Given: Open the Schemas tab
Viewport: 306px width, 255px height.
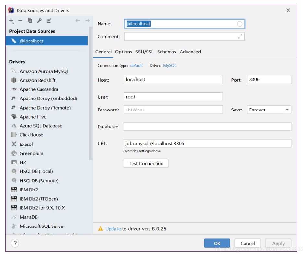Looking at the screenshot, I should coord(167,52).
